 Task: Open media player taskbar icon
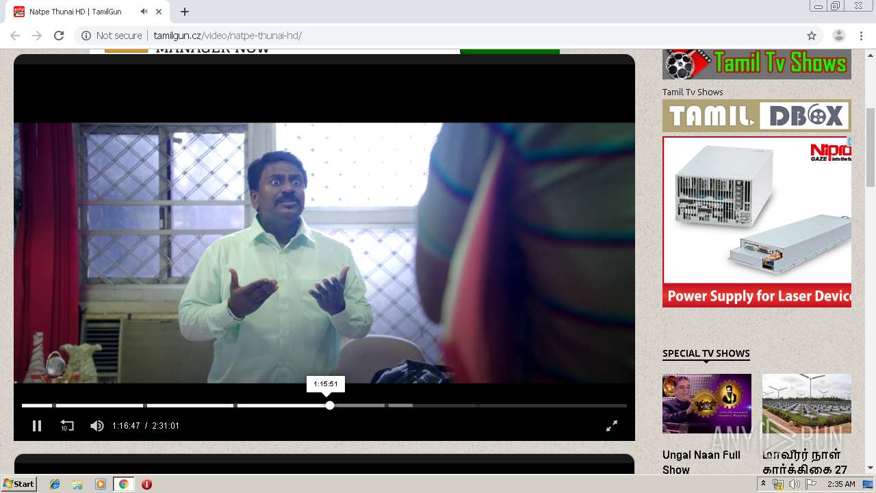pos(101,484)
